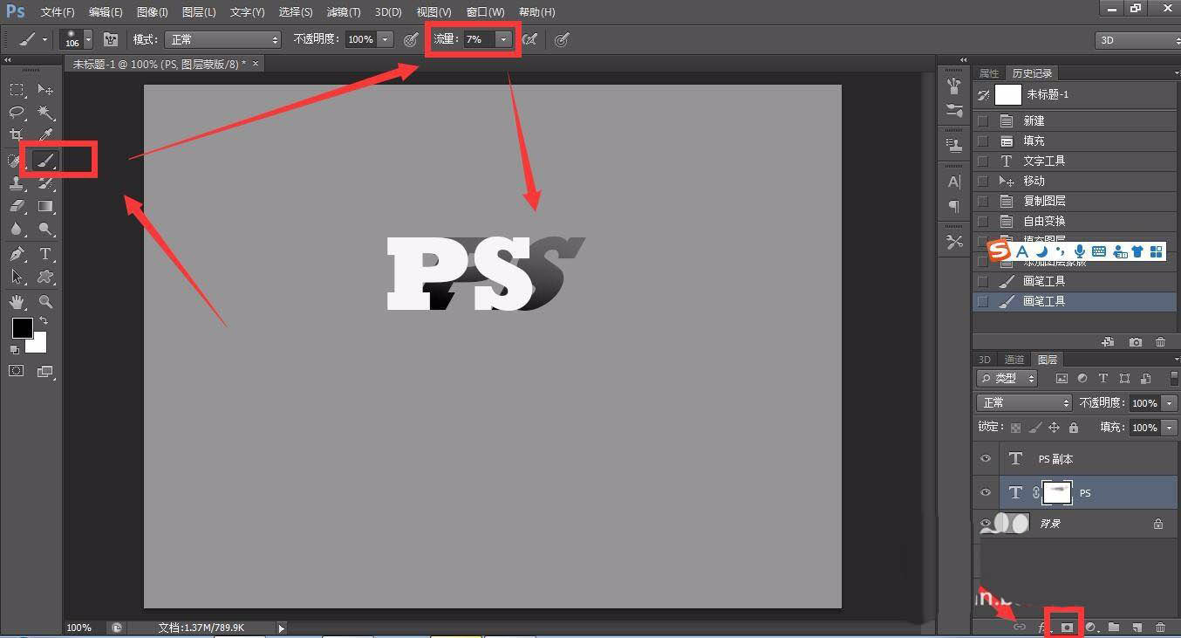Create new snapshot in History panel
This screenshot has width=1181, height=638.
[x=1135, y=342]
